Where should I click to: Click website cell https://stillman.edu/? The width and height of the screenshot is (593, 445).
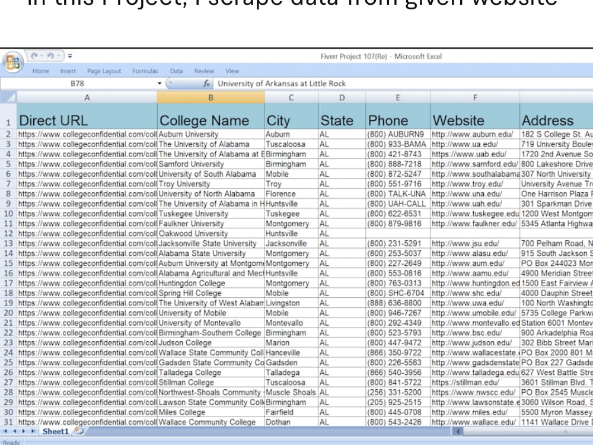coord(475,382)
